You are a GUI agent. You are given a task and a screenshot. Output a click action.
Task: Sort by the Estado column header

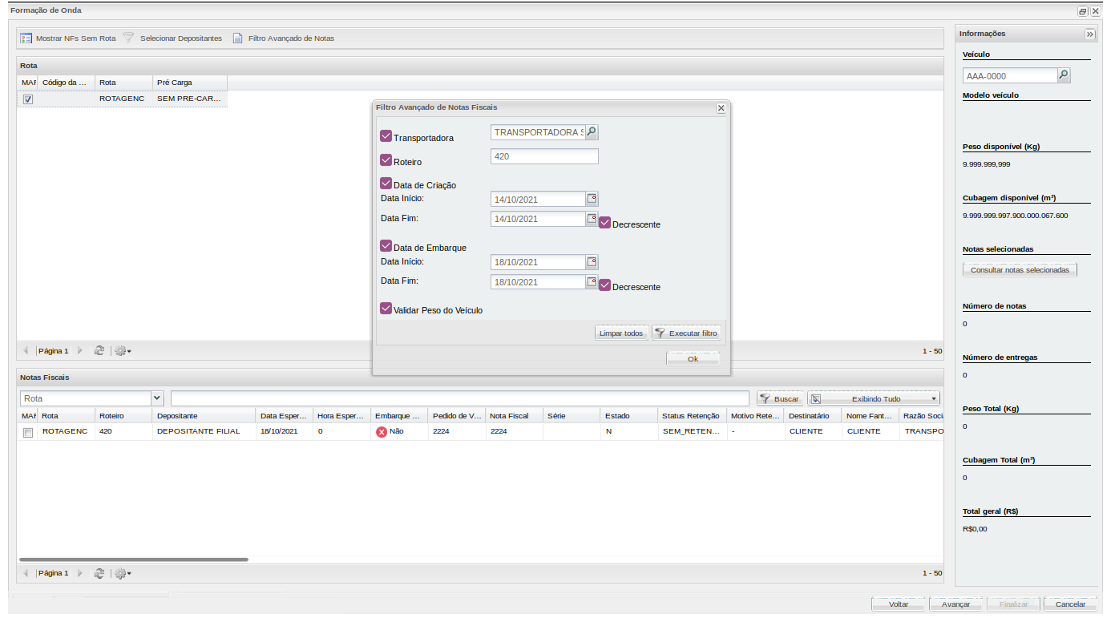(x=629, y=416)
